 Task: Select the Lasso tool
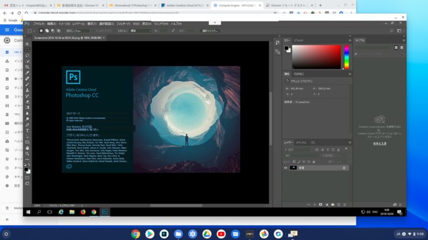tap(27, 55)
